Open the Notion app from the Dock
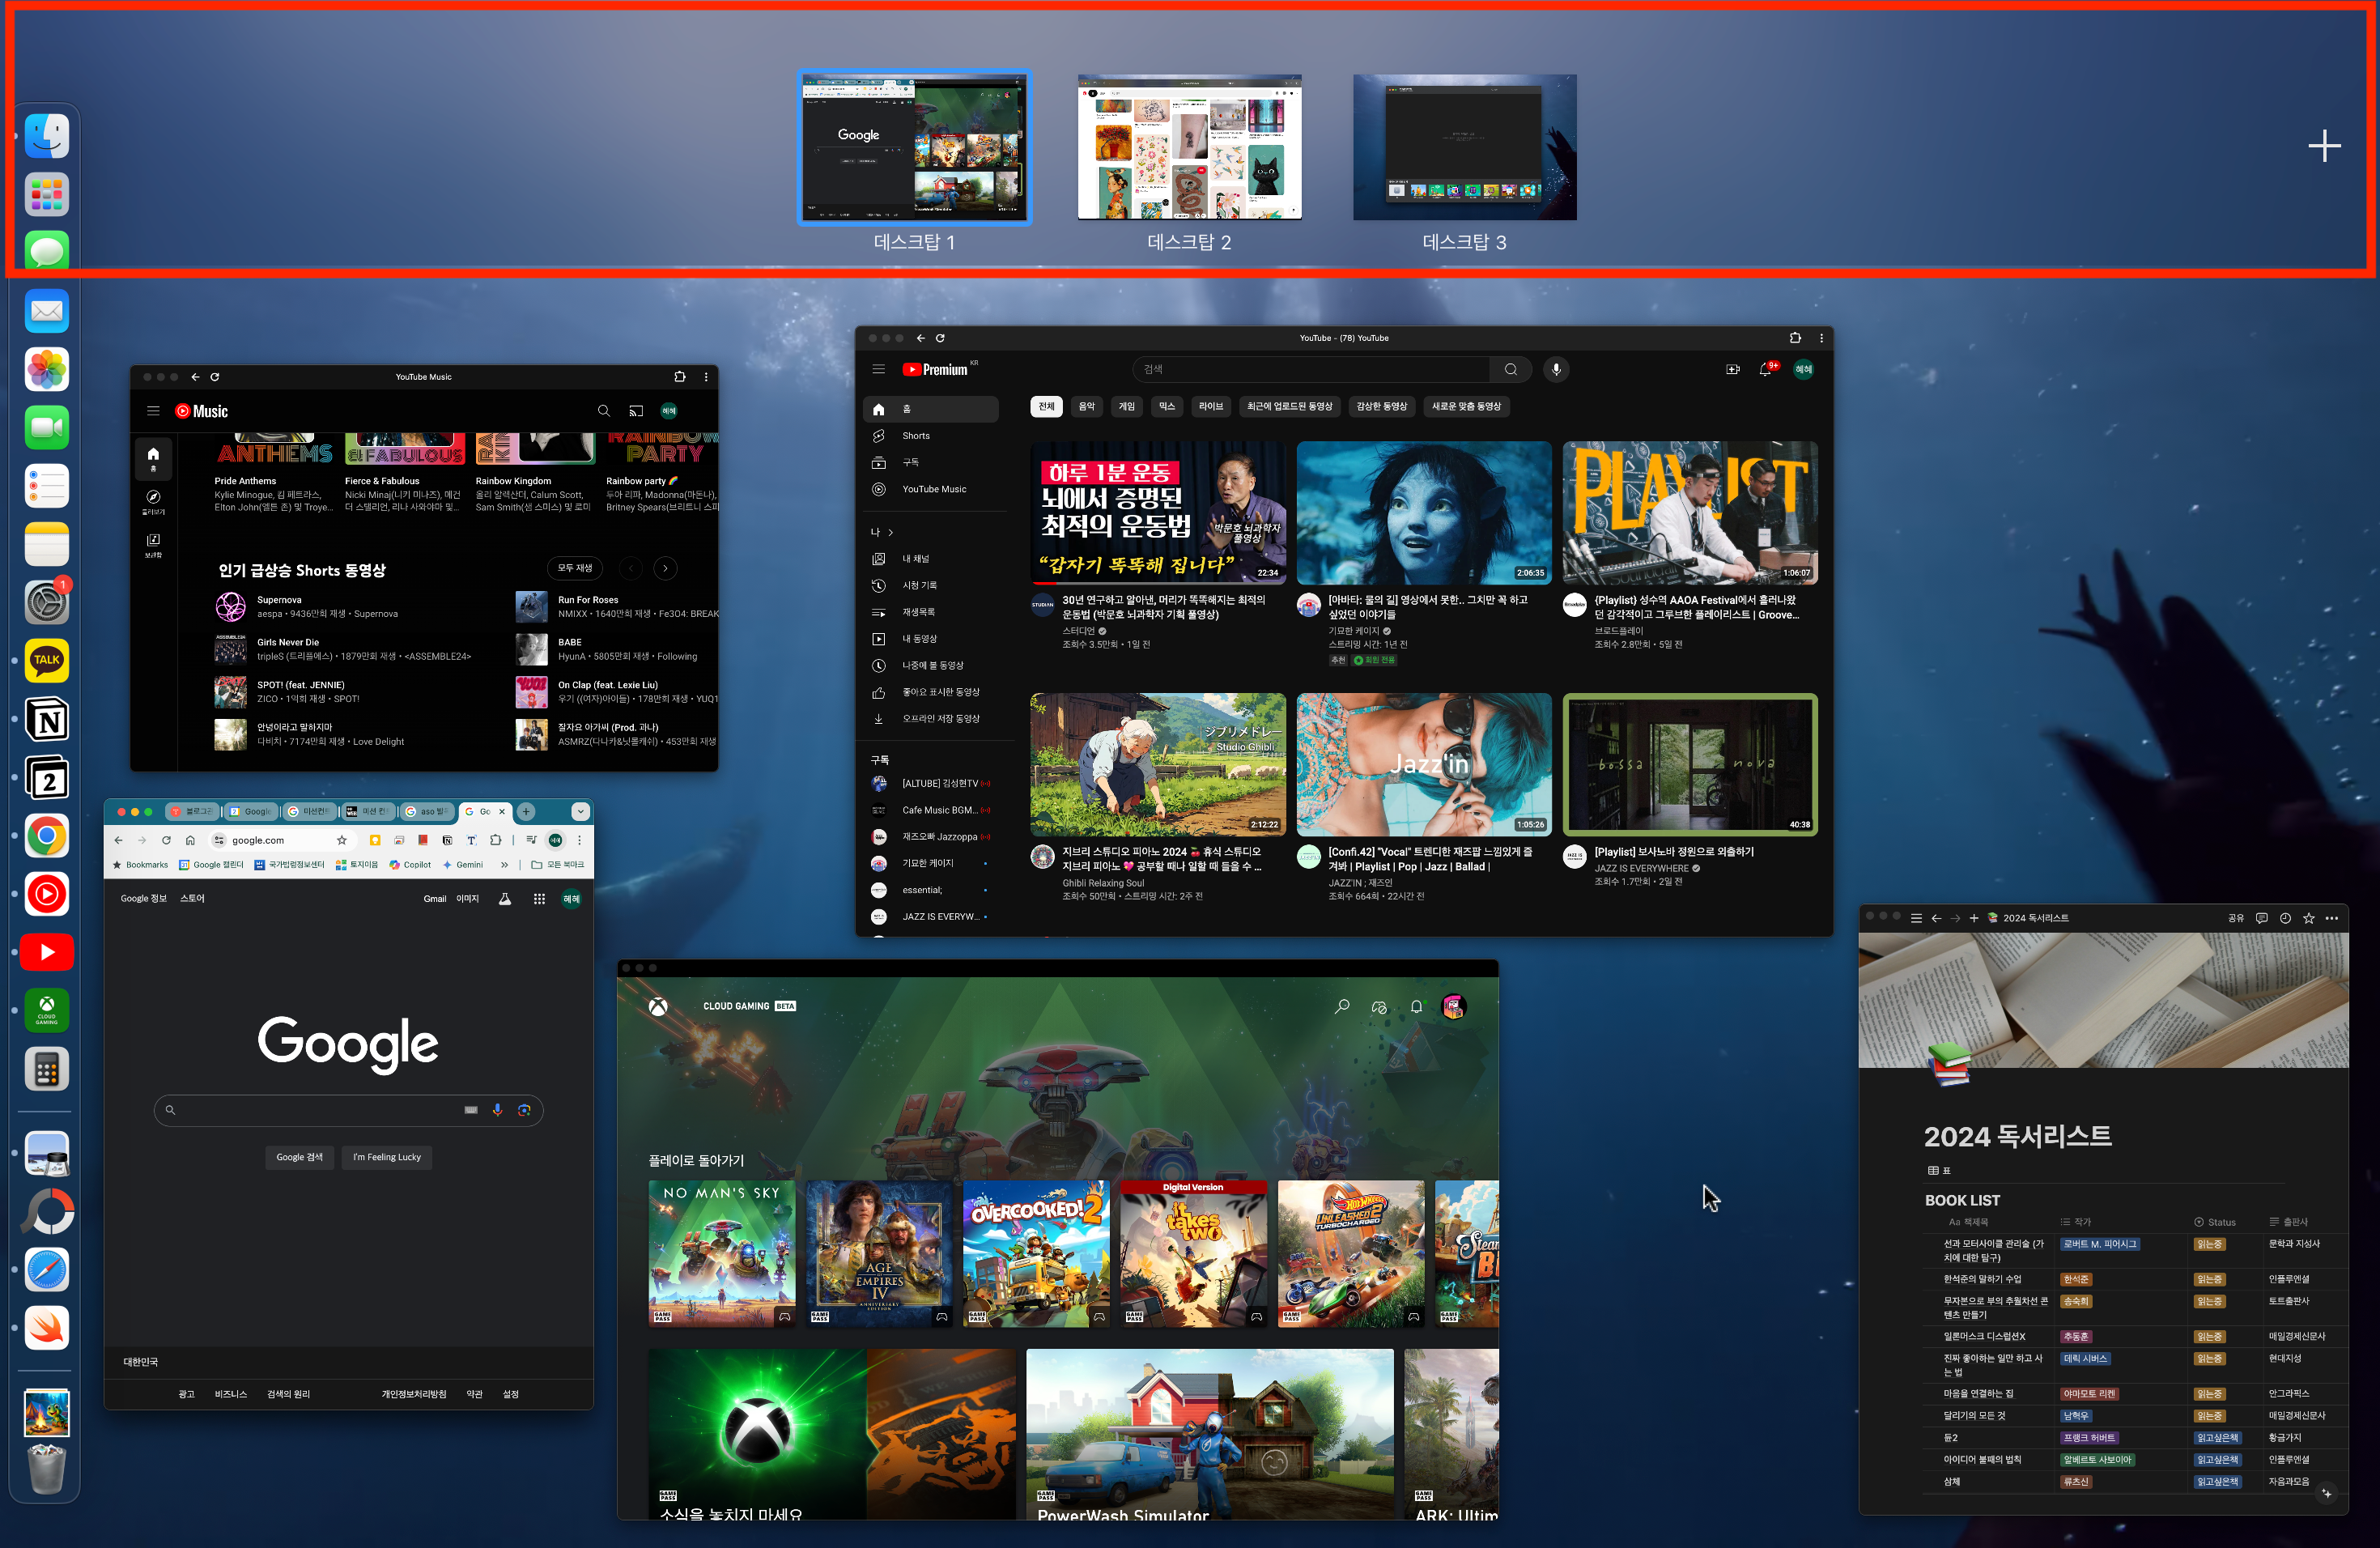2380x1548 pixels. pos(46,720)
